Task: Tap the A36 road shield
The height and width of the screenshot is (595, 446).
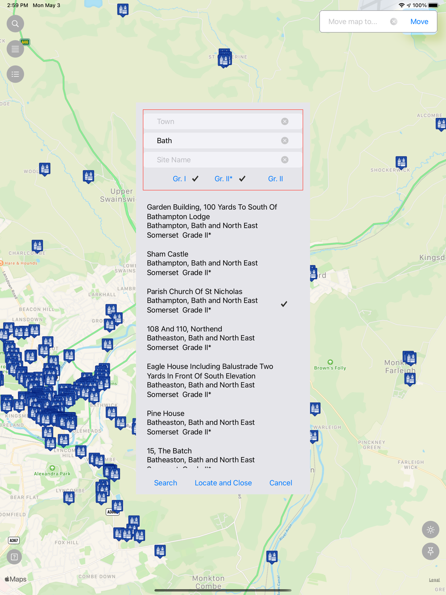Action: click(x=112, y=512)
